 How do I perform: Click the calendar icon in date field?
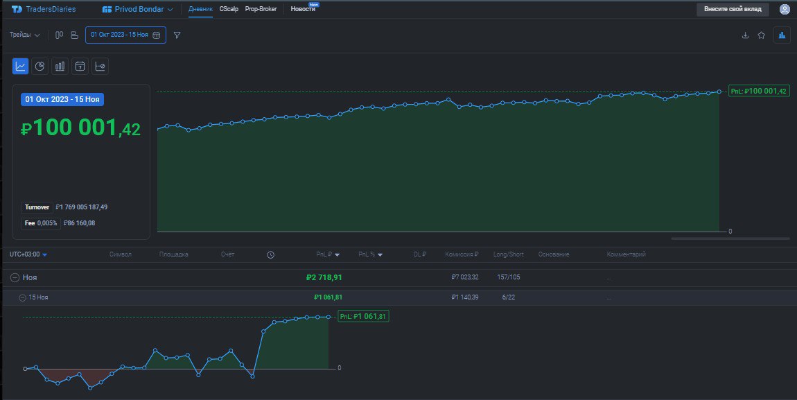click(157, 35)
